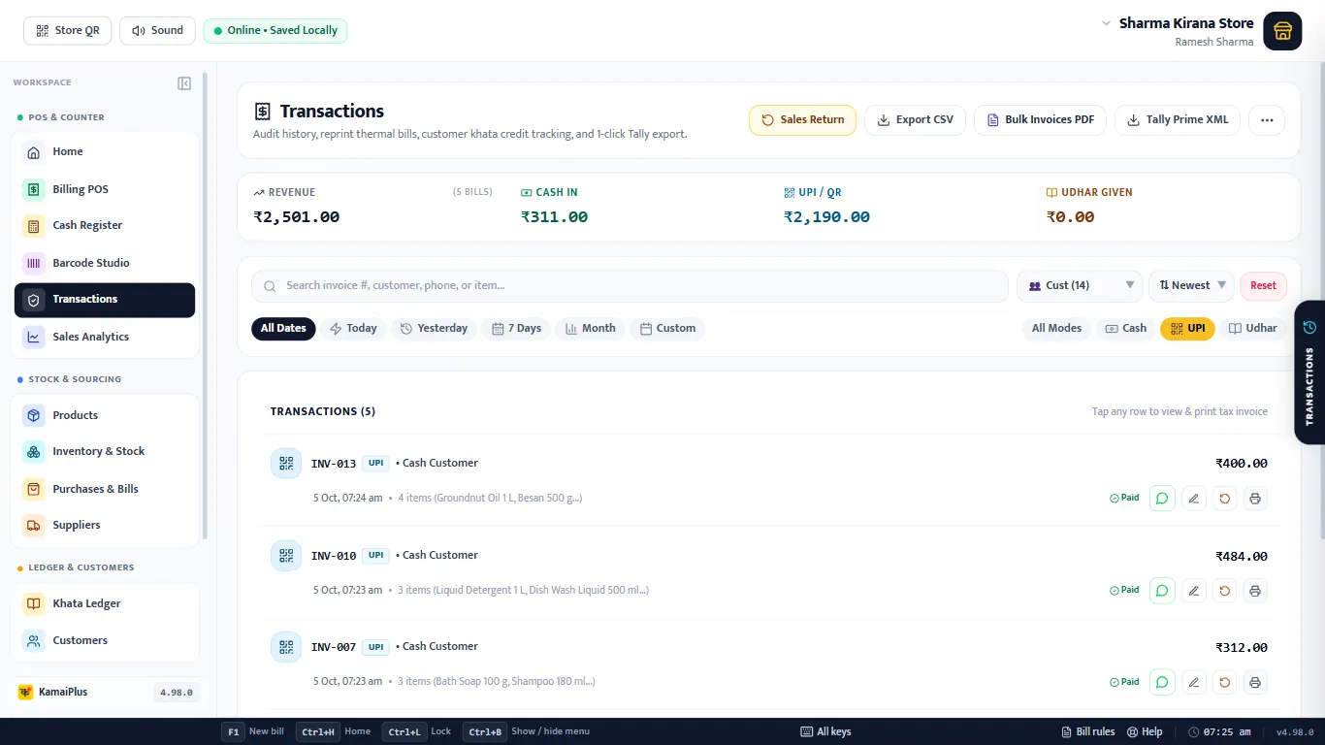The image size is (1325, 745).
Task: Expand the store switcher chevron
Action: [x=1106, y=23]
